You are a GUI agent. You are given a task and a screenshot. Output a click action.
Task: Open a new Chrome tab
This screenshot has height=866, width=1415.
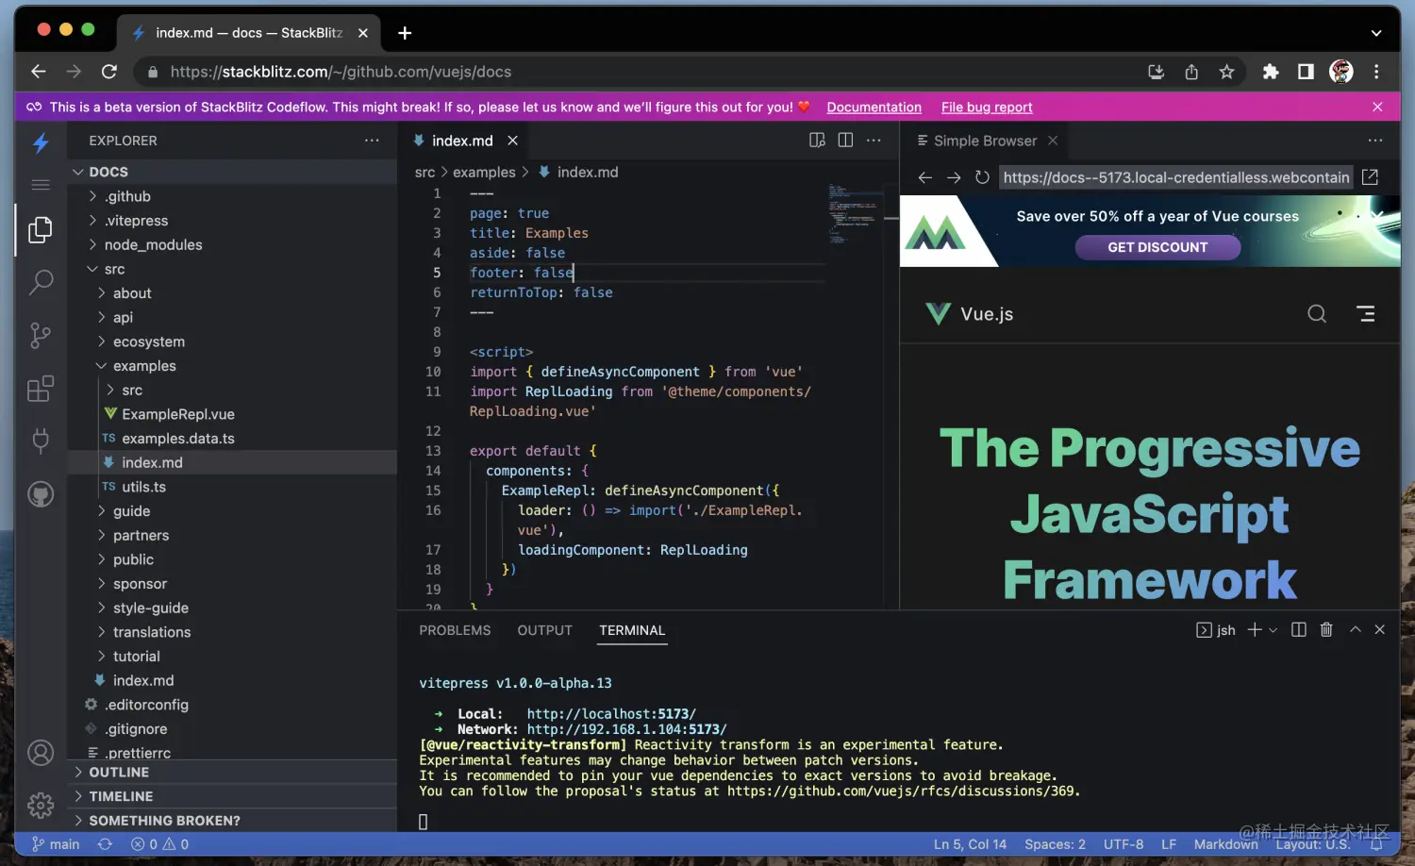(405, 33)
